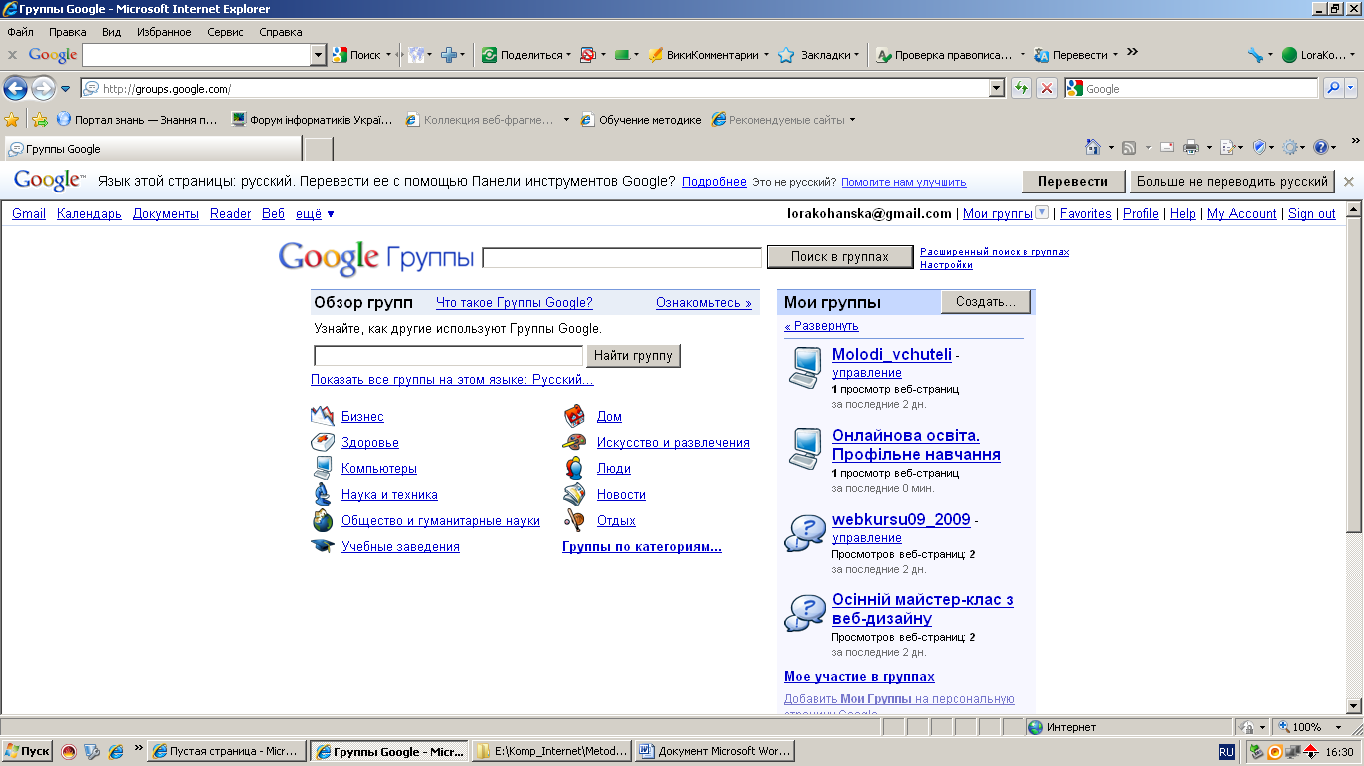Expand My Groups via « Развернуть
This screenshot has height=766, width=1364.
point(821,326)
